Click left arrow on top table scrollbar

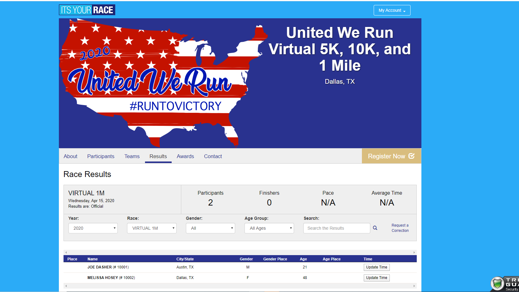tap(66, 253)
